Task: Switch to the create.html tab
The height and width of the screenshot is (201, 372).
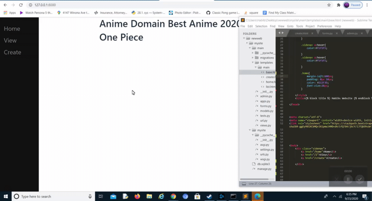Action: pos(302,33)
